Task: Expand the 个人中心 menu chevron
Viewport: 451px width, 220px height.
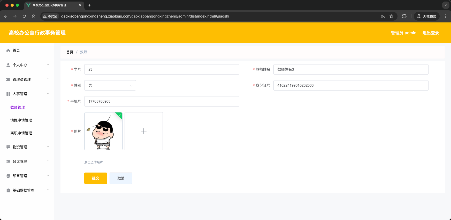Action: point(48,64)
